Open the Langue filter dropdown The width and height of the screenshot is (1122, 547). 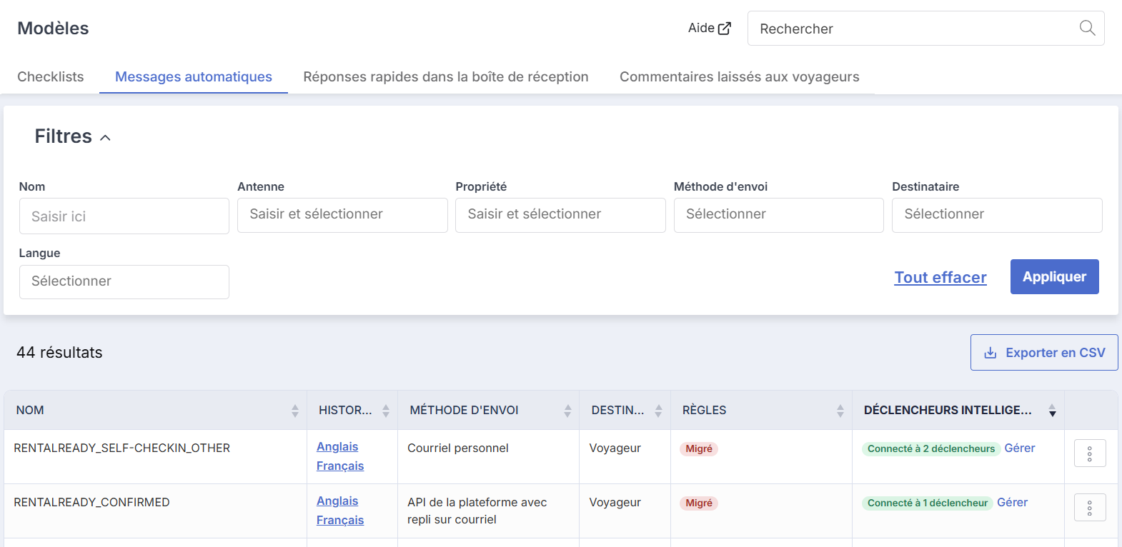coord(124,282)
